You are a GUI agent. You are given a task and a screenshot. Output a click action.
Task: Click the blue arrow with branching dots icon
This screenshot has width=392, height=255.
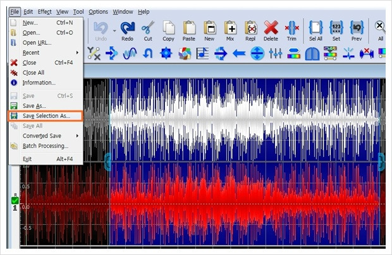click(111, 54)
